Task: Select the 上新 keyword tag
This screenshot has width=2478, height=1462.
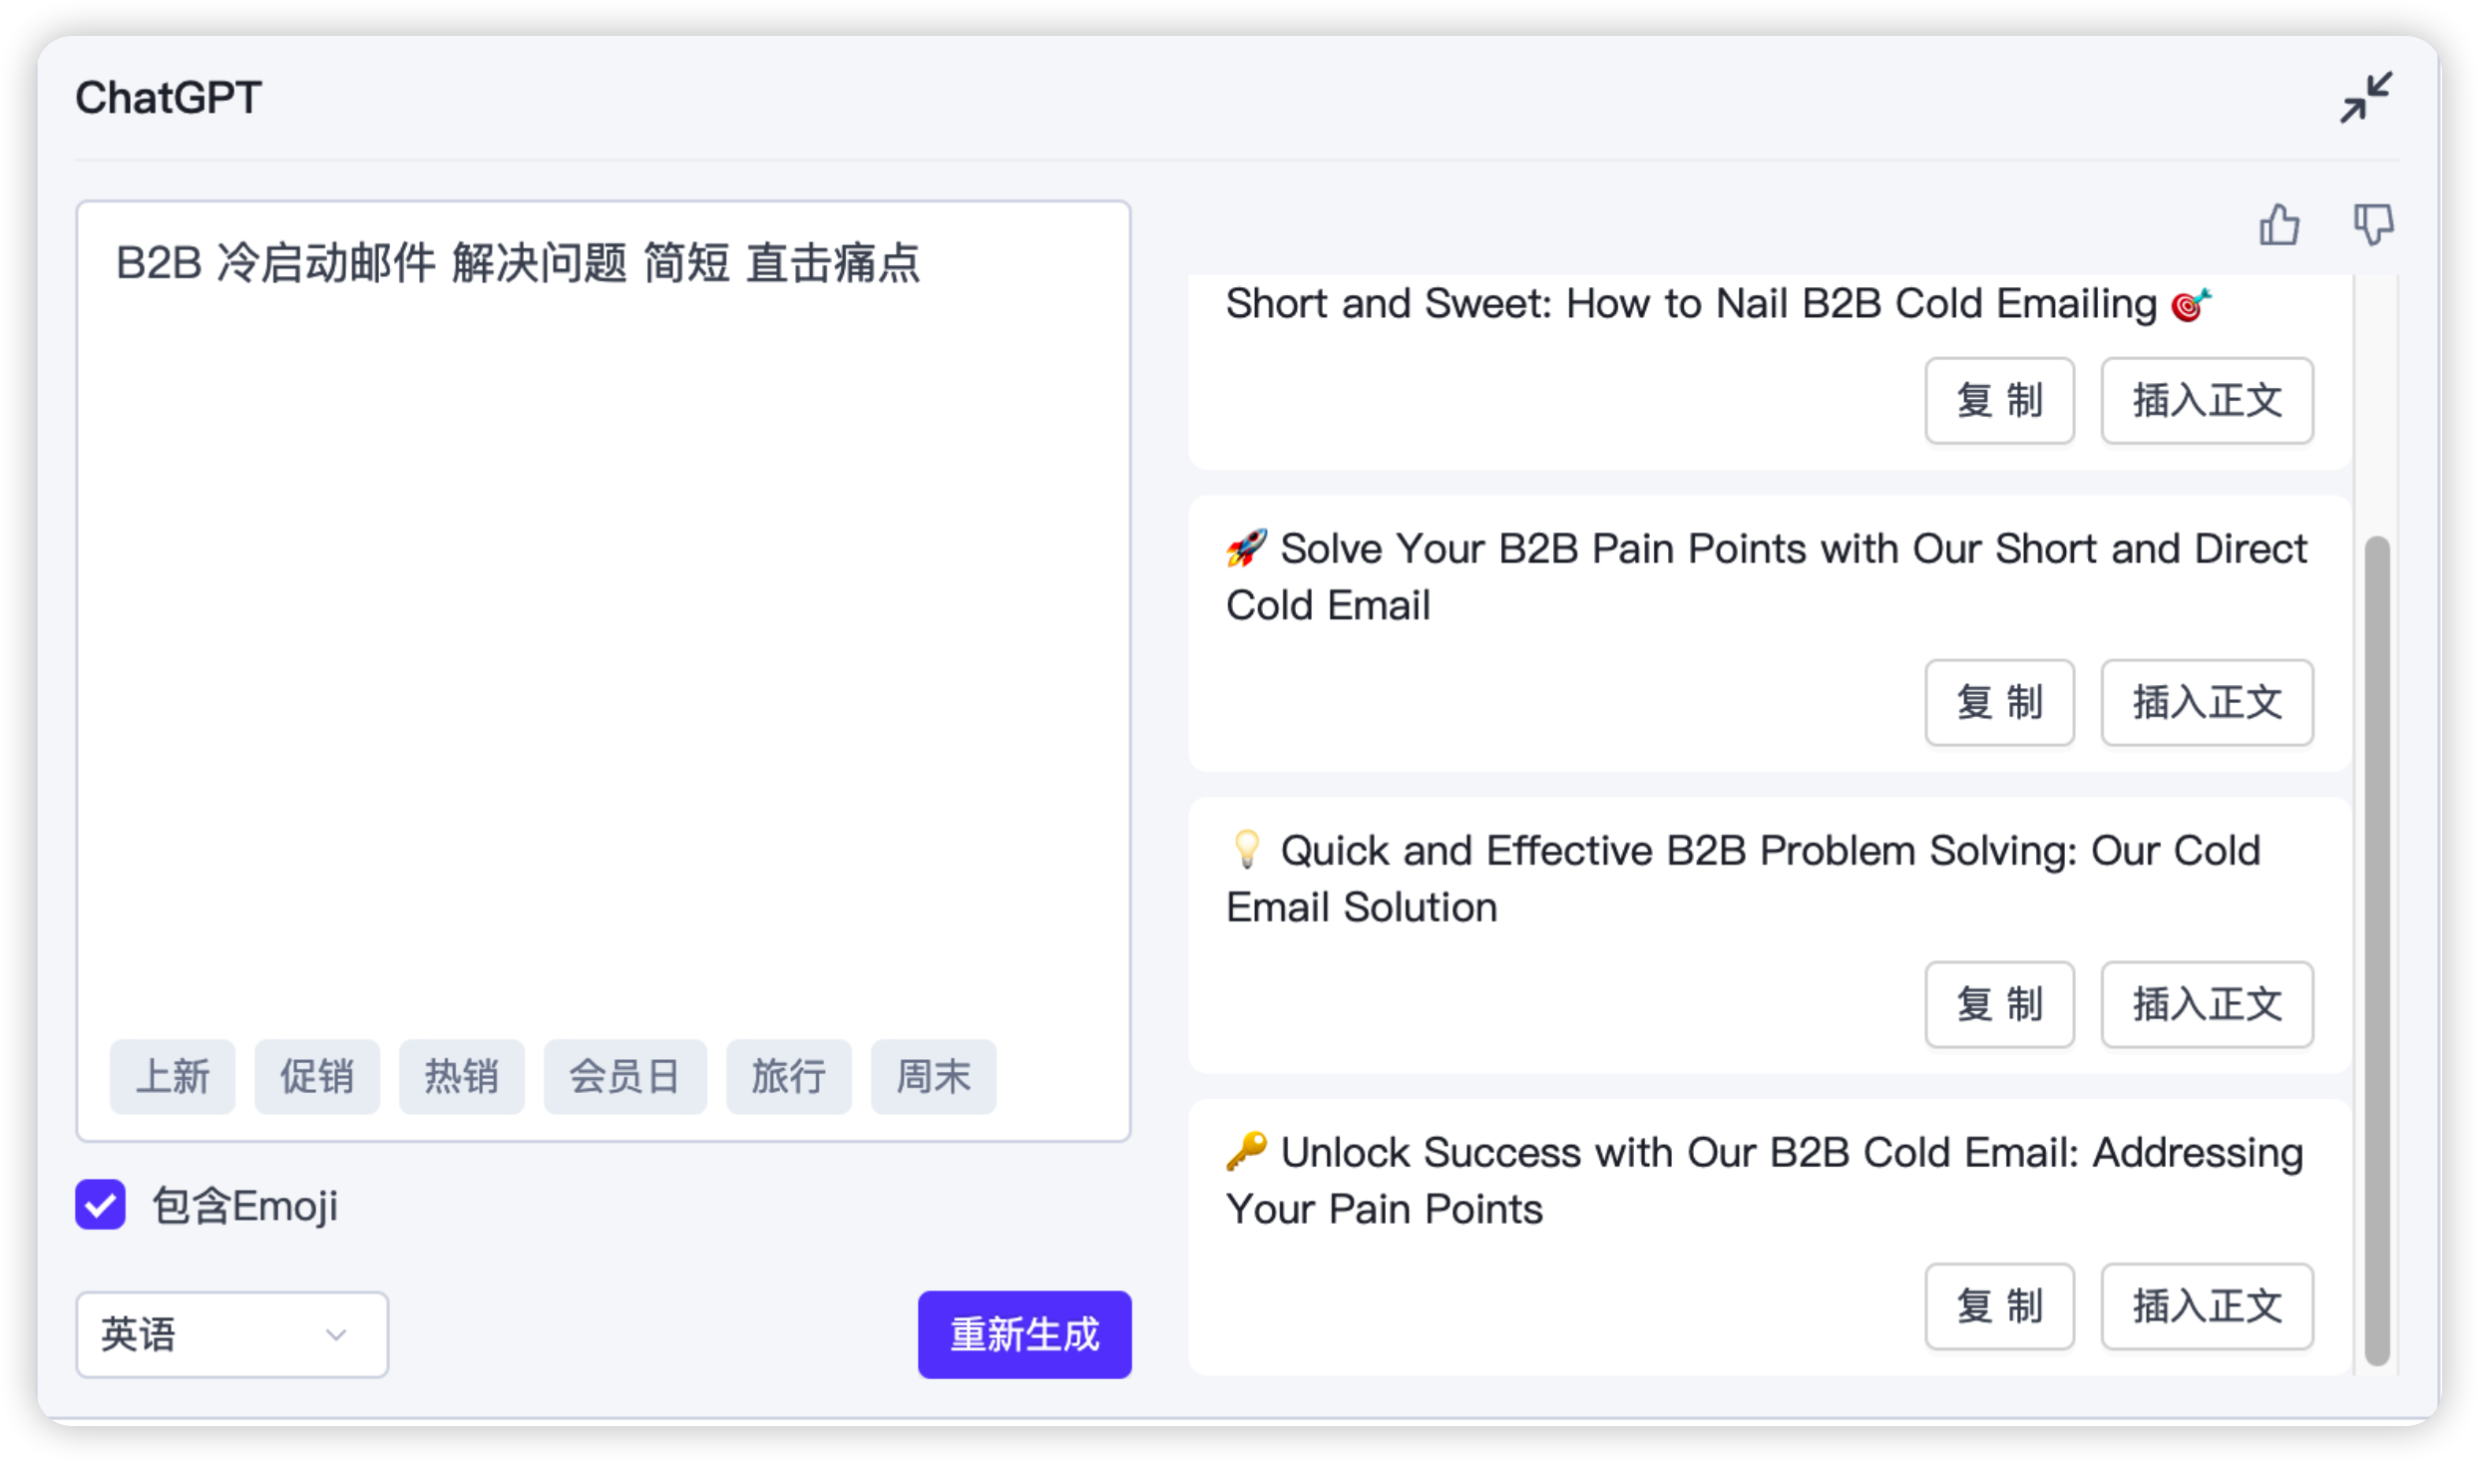Action: pyautogui.click(x=173, y=1076)
